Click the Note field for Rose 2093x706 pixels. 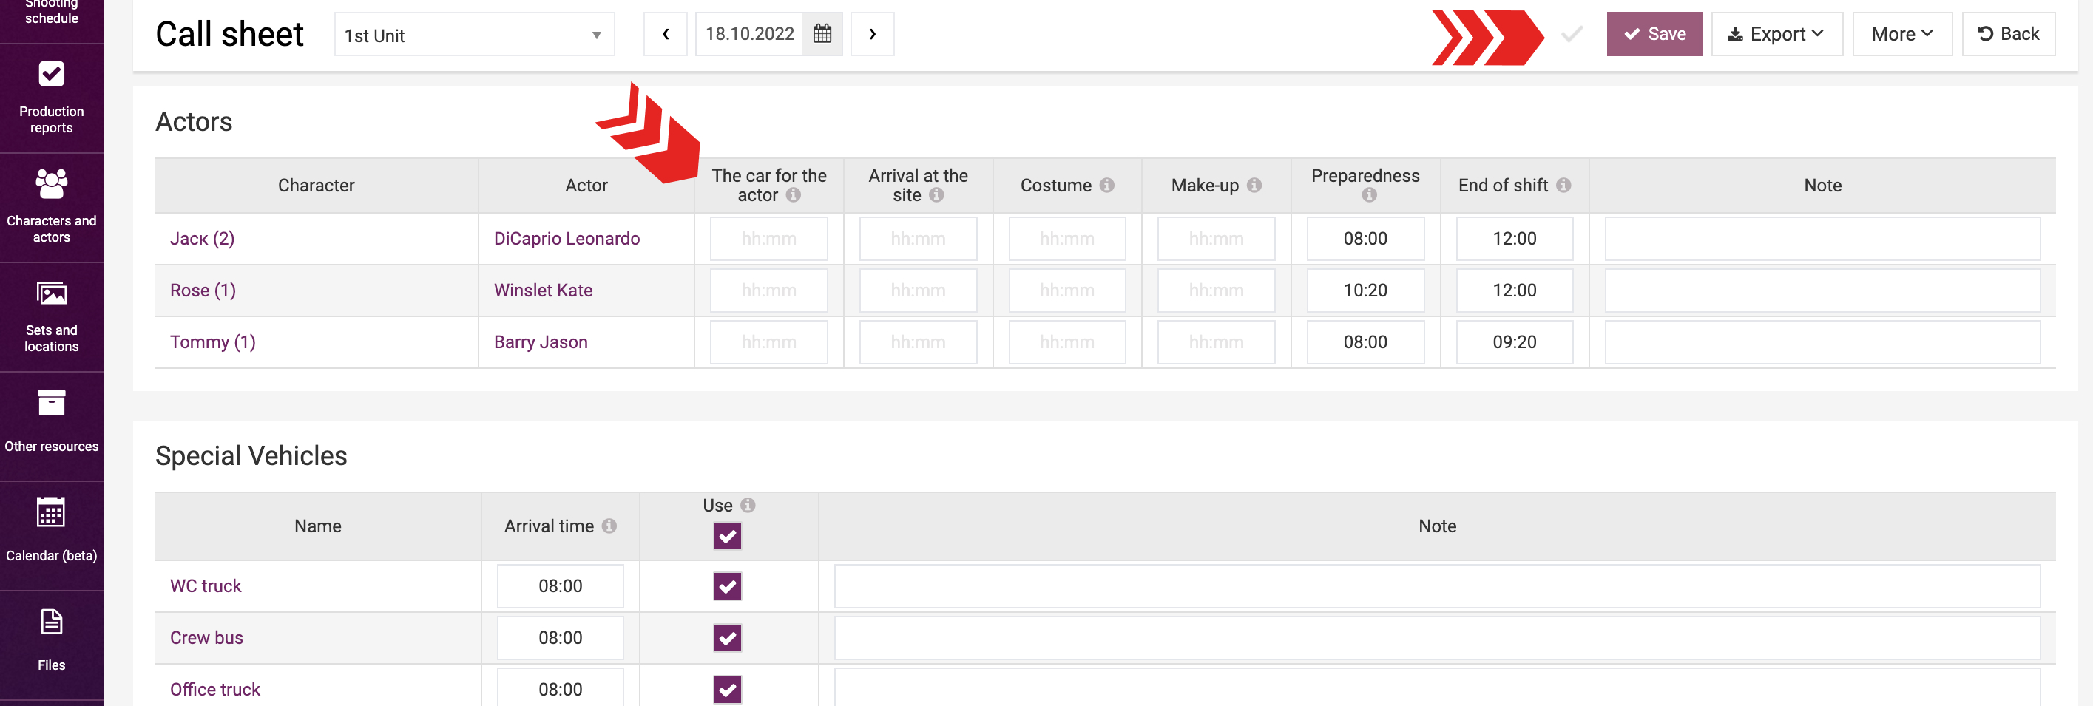[x=1822, y=291]
